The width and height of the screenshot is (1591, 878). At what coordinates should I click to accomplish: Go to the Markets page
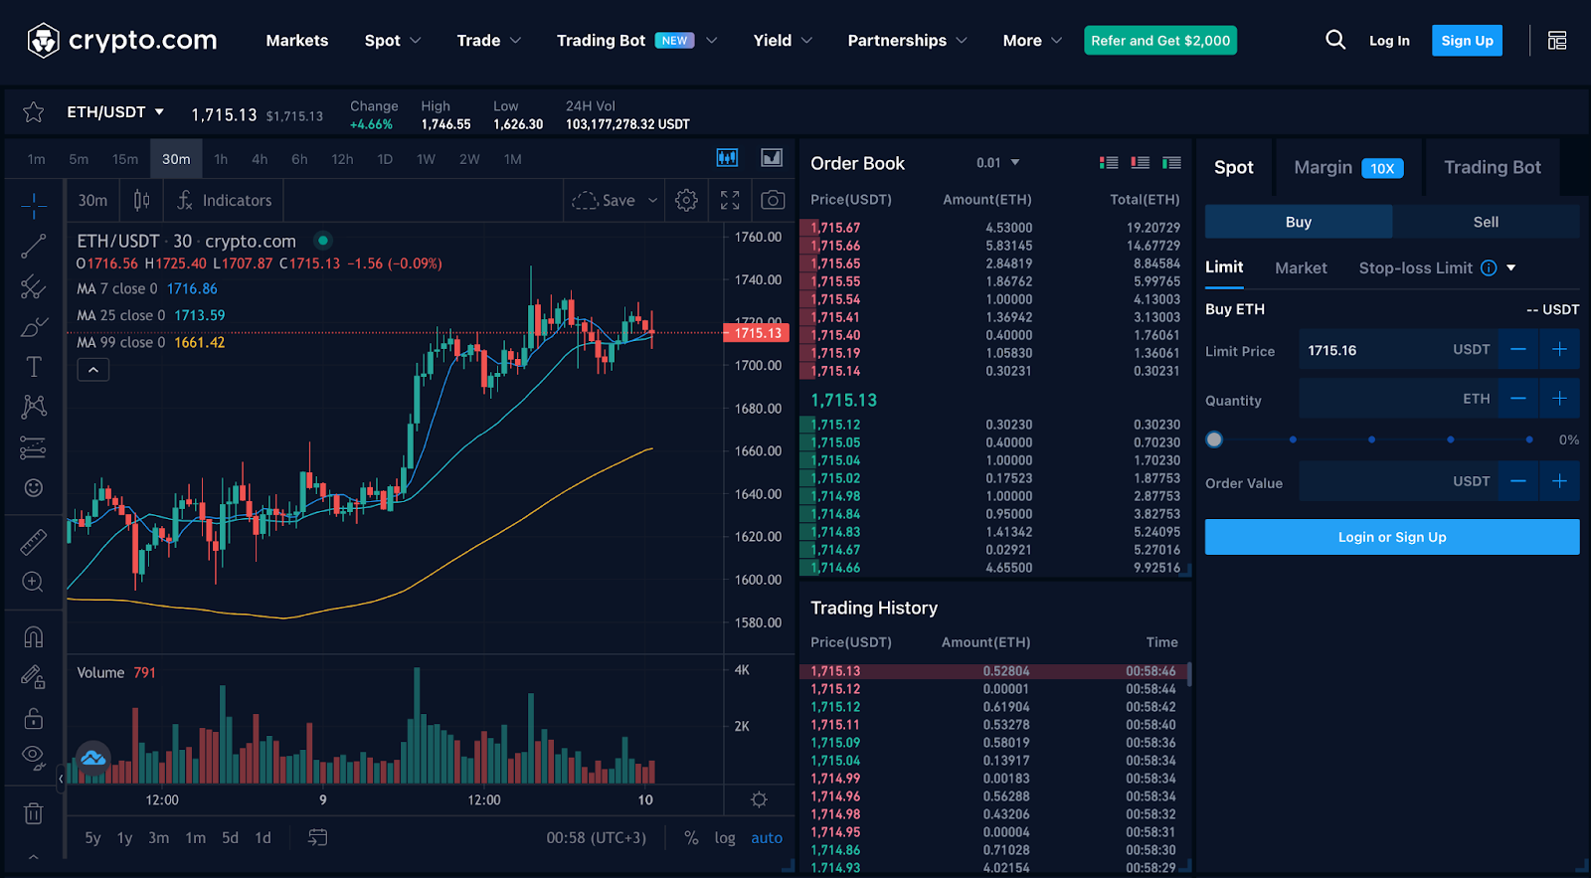(297, 41)
